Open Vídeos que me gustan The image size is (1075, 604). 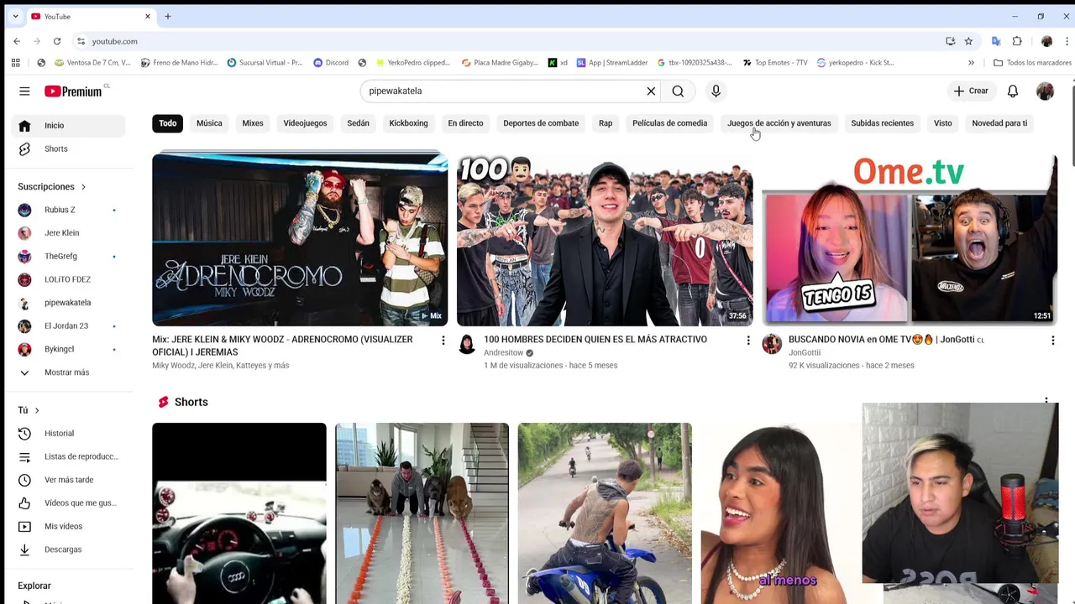[x=69, y=502]
